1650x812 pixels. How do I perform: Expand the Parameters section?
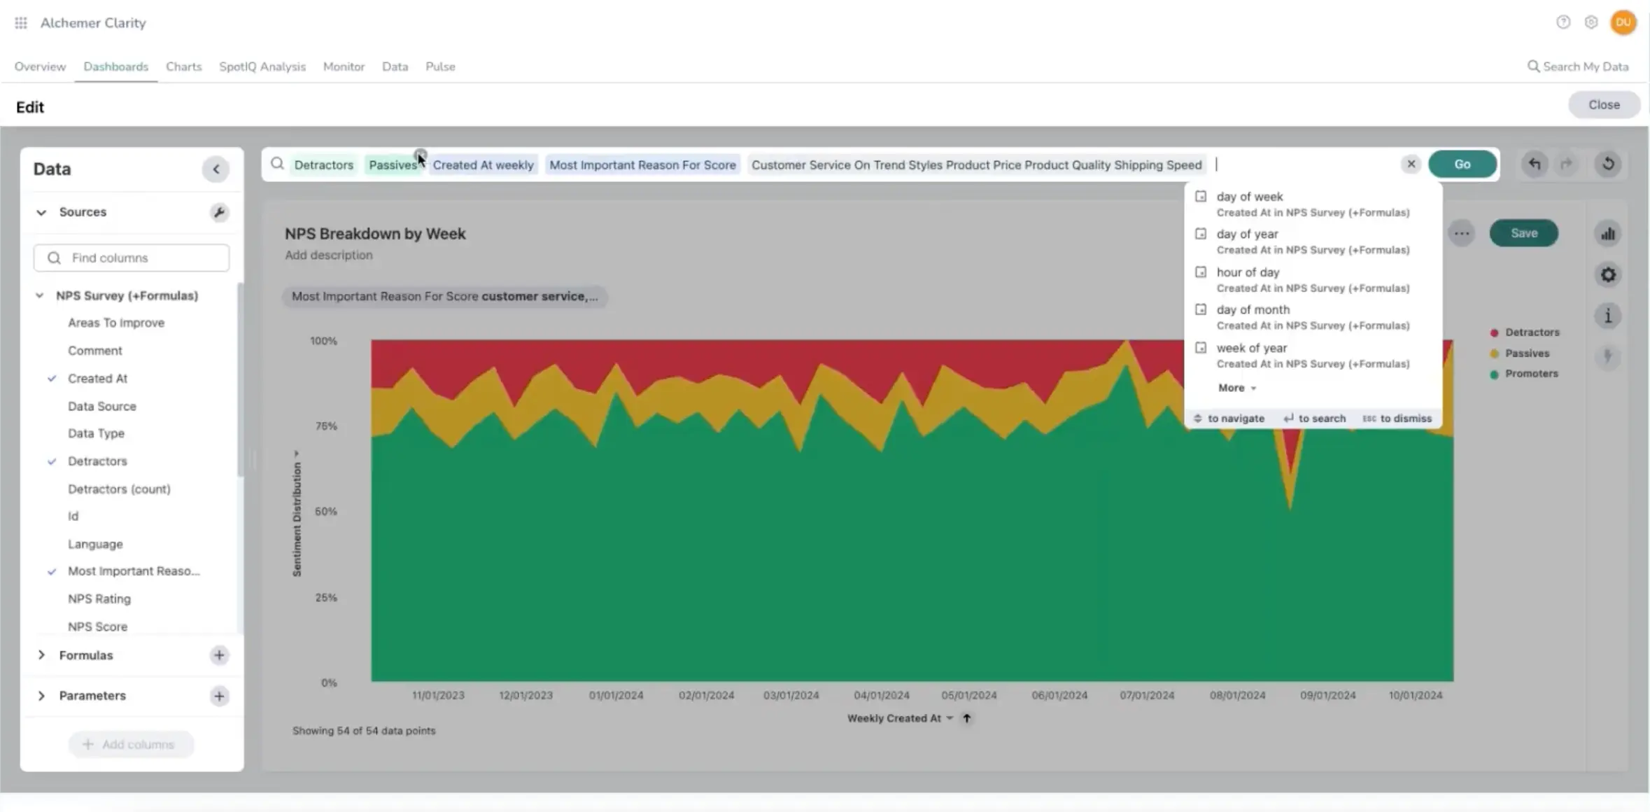click(x=41, y=696)
